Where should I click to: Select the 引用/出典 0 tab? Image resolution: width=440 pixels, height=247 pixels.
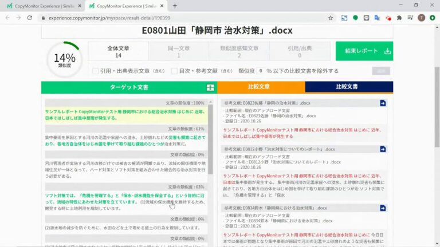pyautogui.click(x=300, y=51)
